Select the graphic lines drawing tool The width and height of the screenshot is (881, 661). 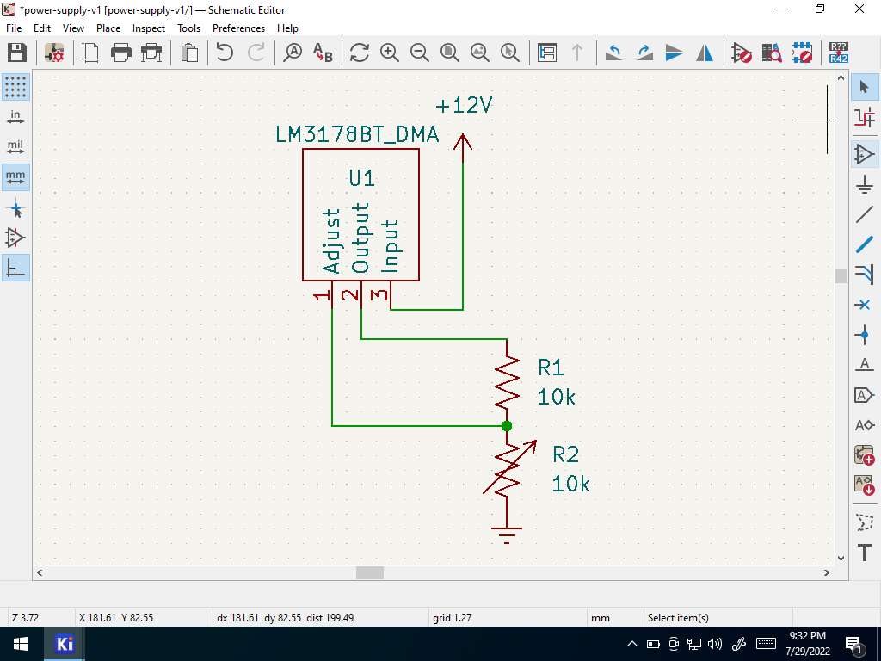865,522
